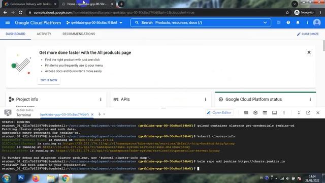Click 'kubectl cluster-info' command text

pos(216,136)
